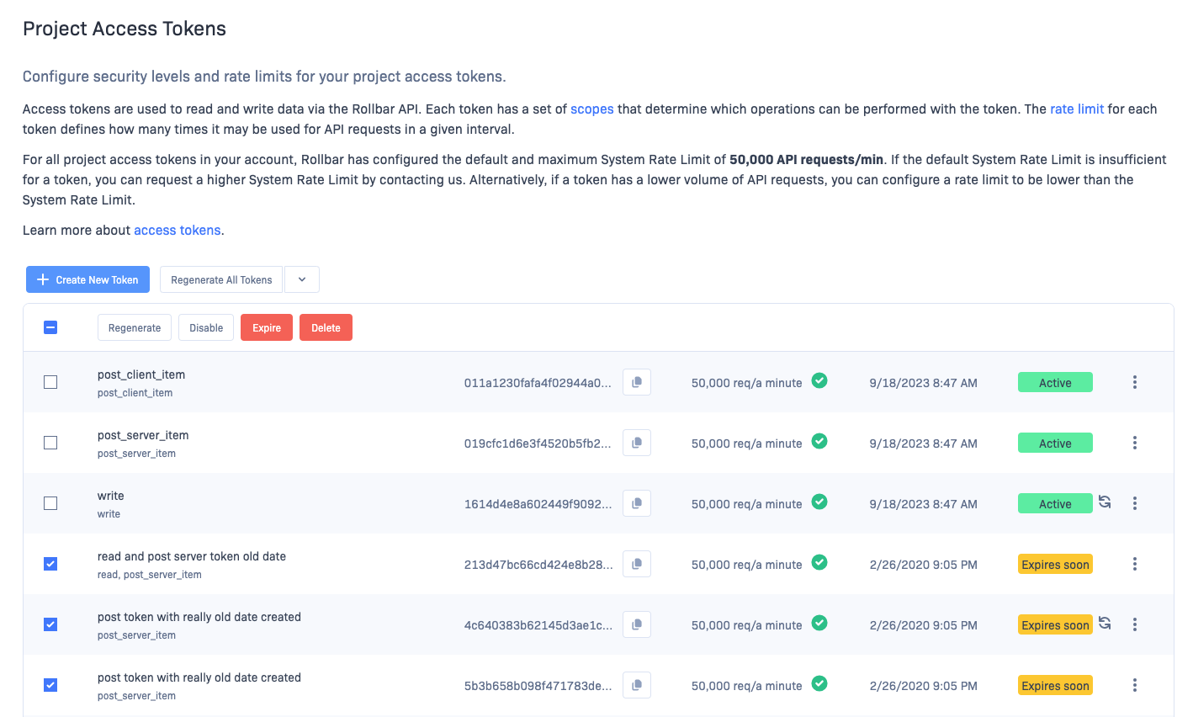Click the Expires soon badge on the 213d47bc row
Image resolution: width=1193 pixels, height=717 pixels.
(1055, 564)
